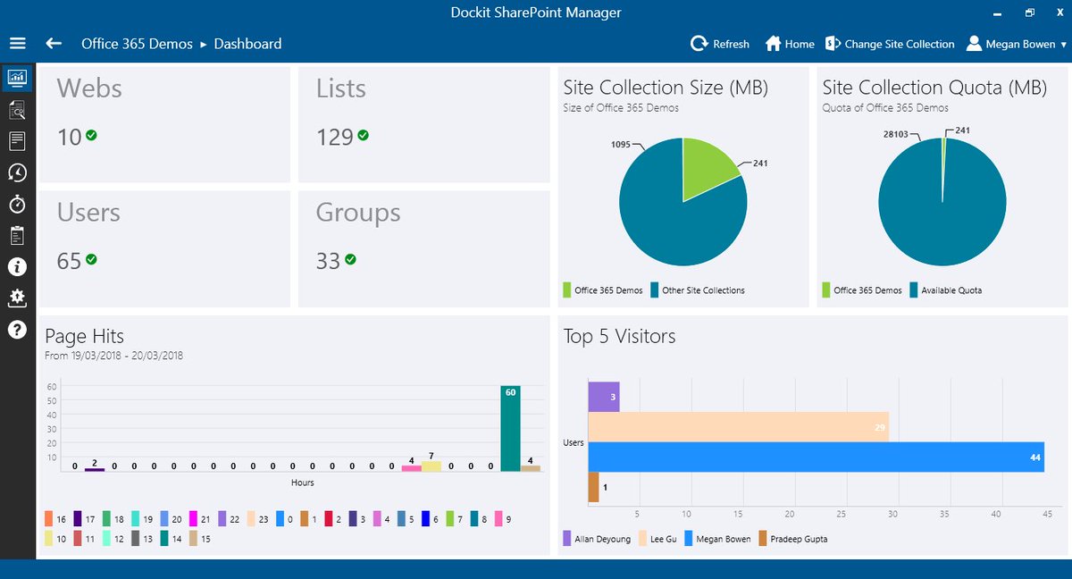
Task: Click the history clock icon in sidebar
Action: pos(18,172)
